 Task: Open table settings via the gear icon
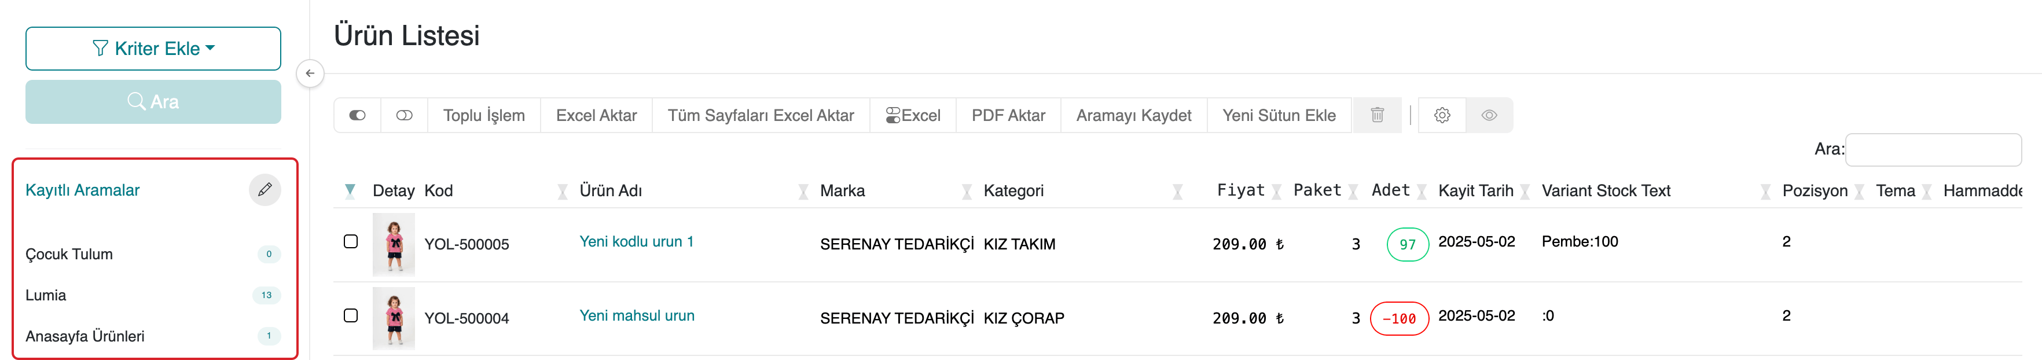click(x=1442, y=115)
